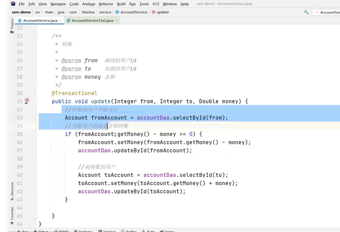Collapse the if block at line 35

pyautogui.click(x=36, y=134)
